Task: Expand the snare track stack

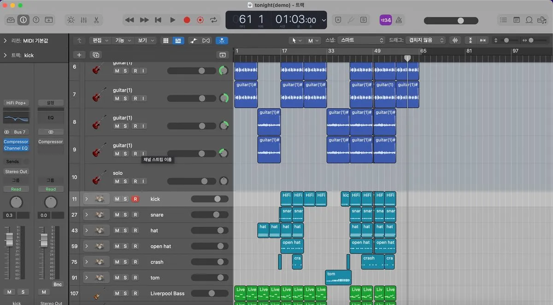Action: (x=86, y=215)
